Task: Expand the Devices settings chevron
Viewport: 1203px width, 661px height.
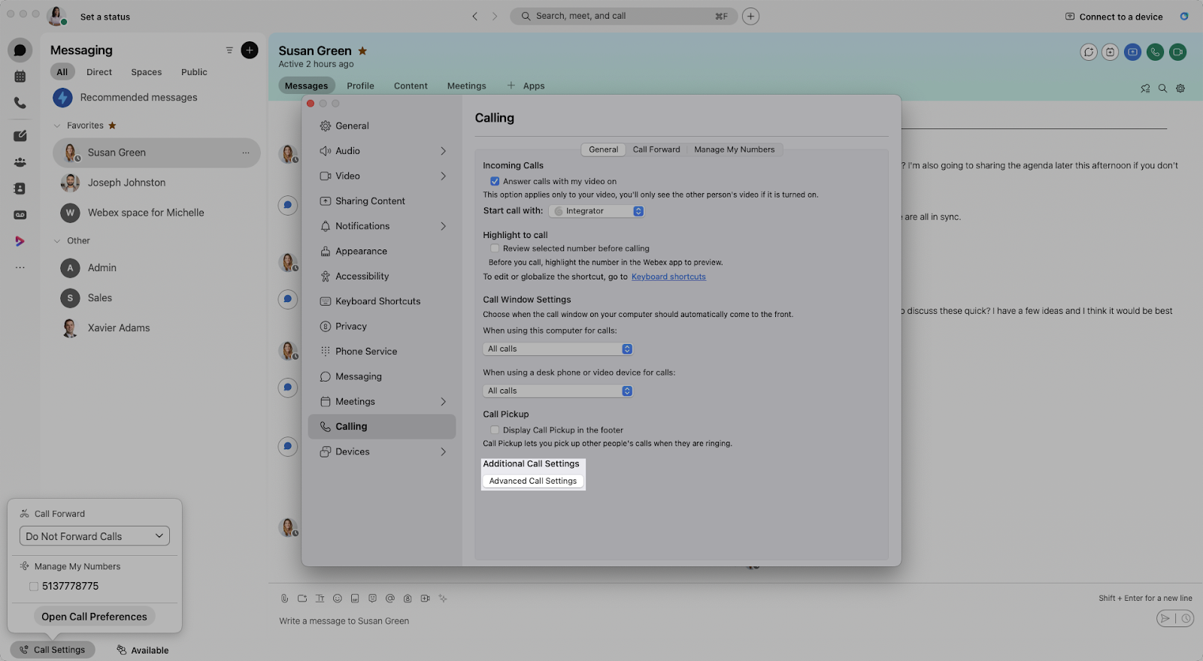Action: [444, 452]
